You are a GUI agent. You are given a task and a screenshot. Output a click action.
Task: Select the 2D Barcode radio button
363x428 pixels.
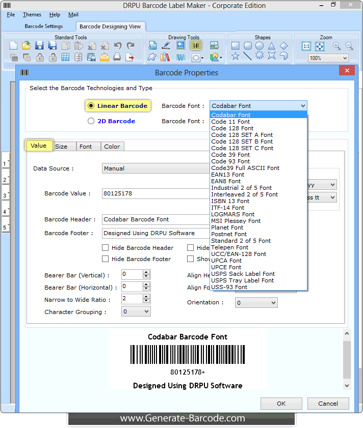click(x=91, y=121)
